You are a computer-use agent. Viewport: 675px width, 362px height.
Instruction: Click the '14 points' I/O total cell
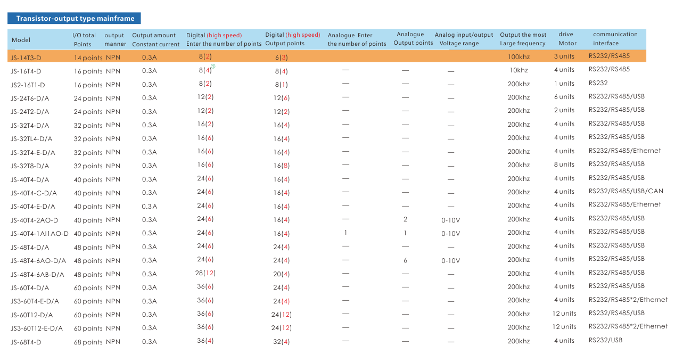(88, 57)
